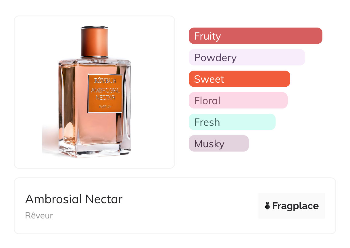
Task: Click the orange cap of the perfume bottle
Action: (x=95, y=43)
